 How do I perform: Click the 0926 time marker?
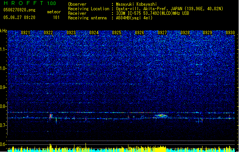[139, 33]
